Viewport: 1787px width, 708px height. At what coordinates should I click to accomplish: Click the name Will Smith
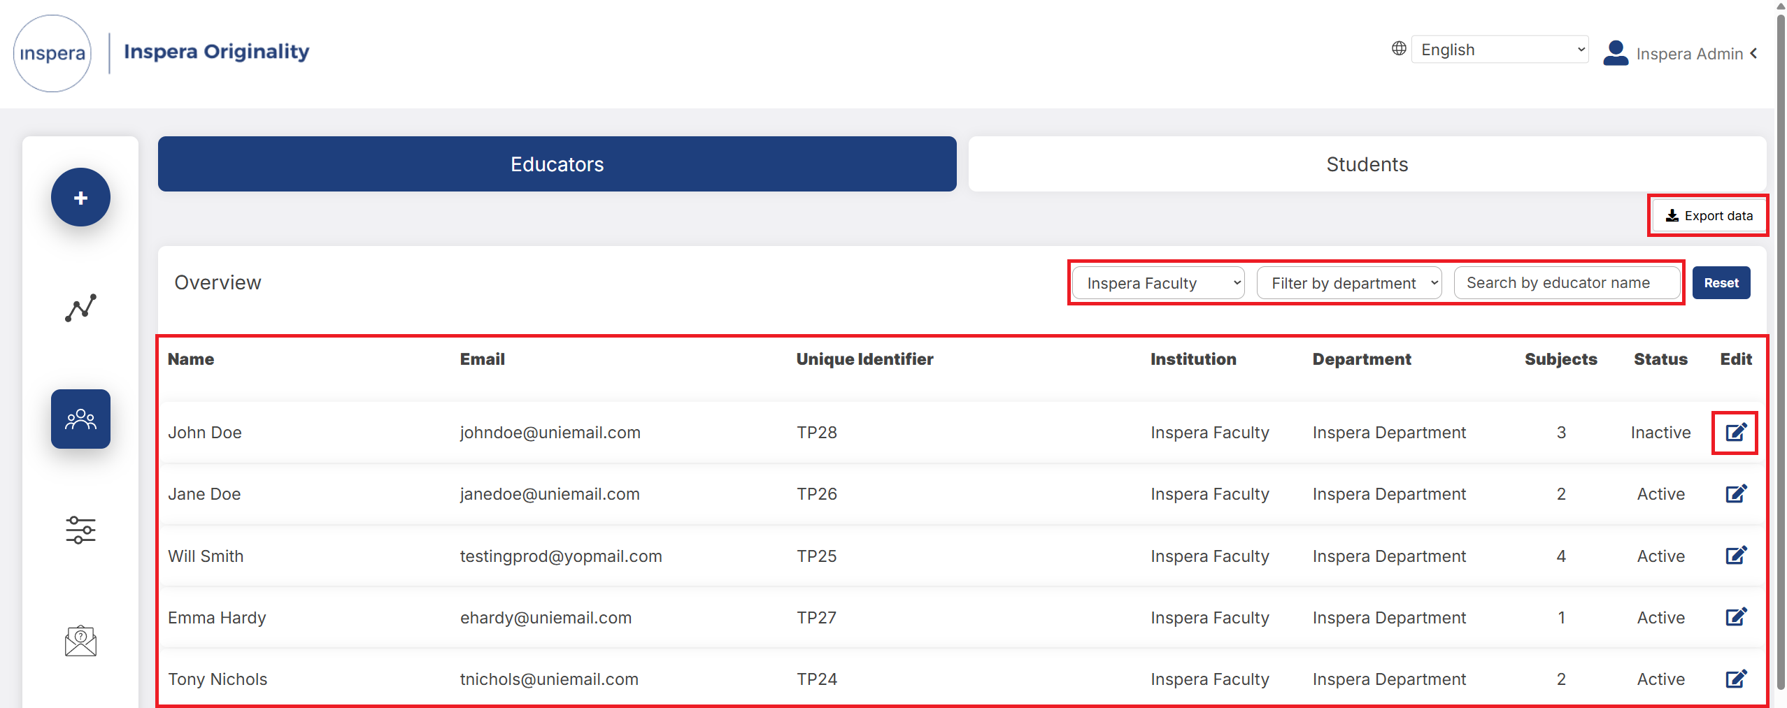coord(206,556)
